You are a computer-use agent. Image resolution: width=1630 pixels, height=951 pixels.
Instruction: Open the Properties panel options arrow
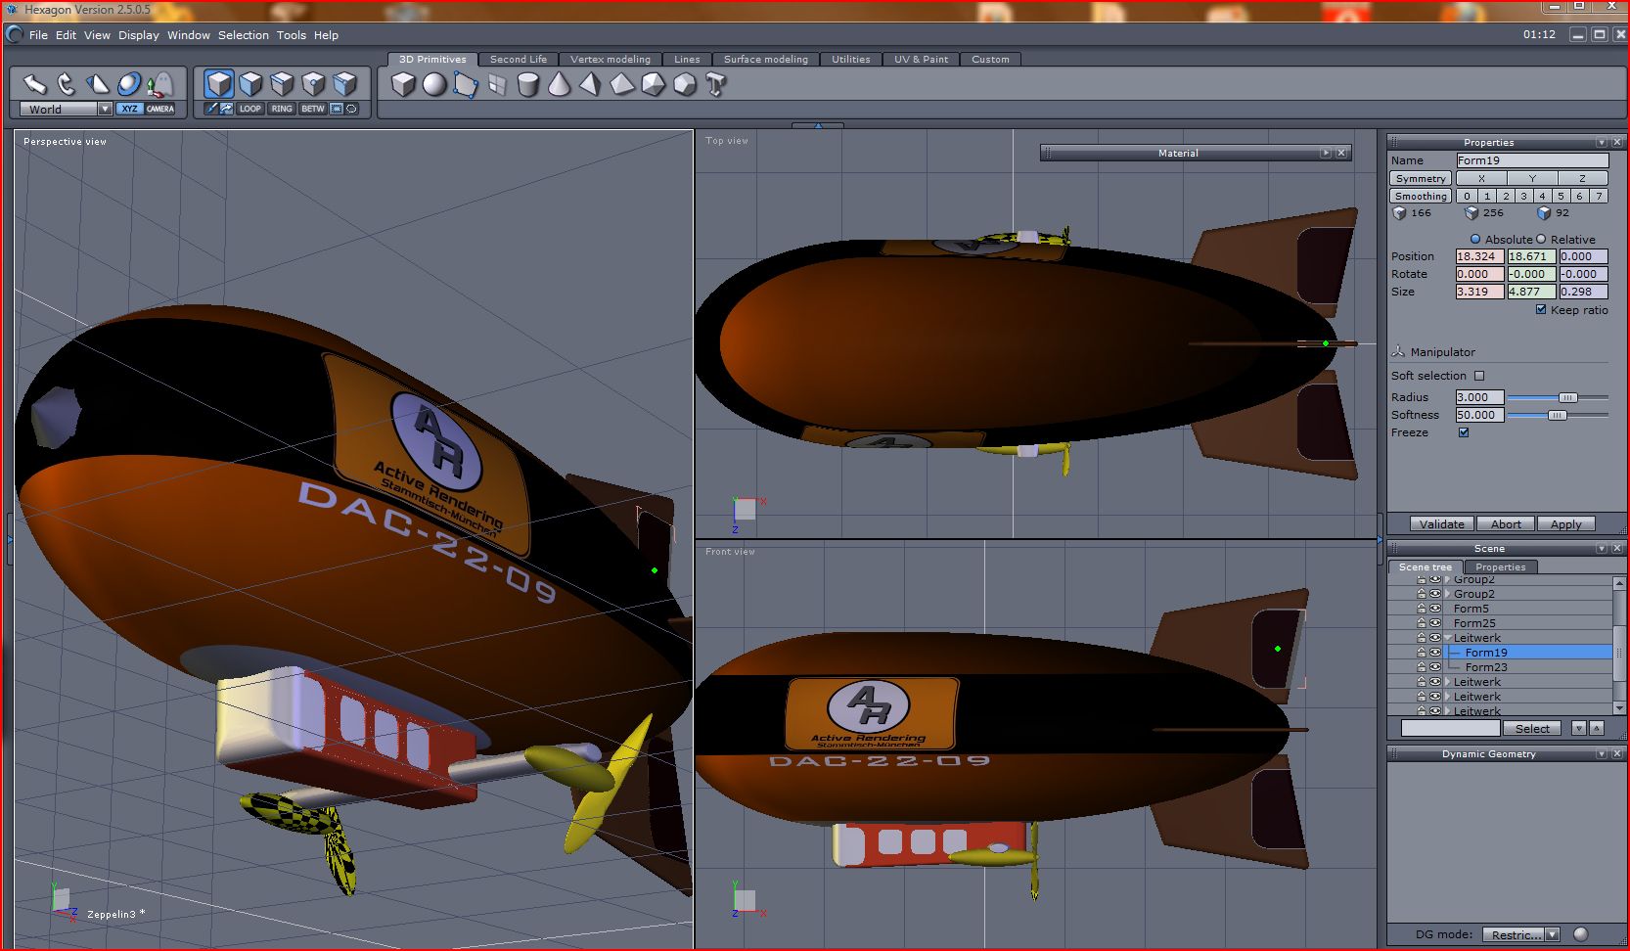pos(1602,142)
